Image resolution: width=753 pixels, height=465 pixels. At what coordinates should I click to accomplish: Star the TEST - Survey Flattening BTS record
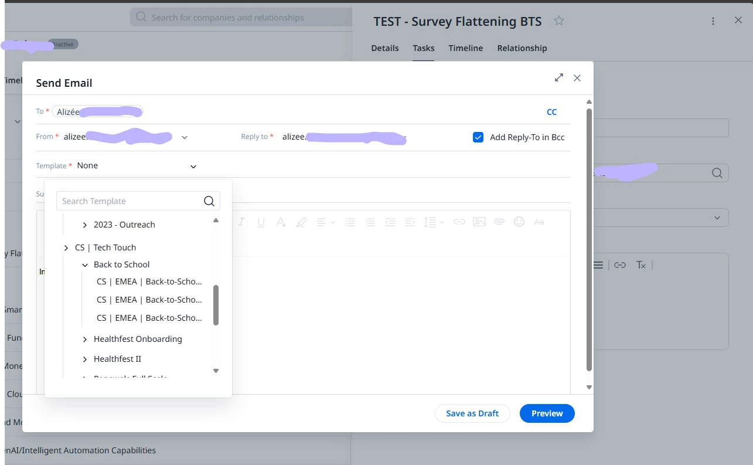coord(559,21)
